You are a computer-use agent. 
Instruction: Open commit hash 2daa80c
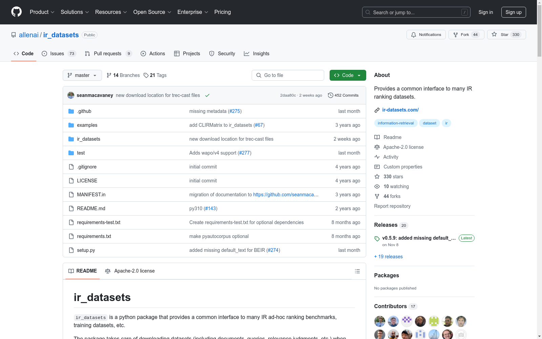pos(288,95)
